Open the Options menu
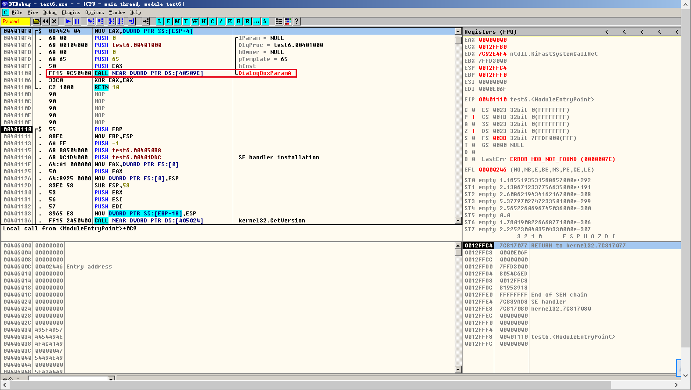Viewport: 691px width, 390px height. [94, 12]
